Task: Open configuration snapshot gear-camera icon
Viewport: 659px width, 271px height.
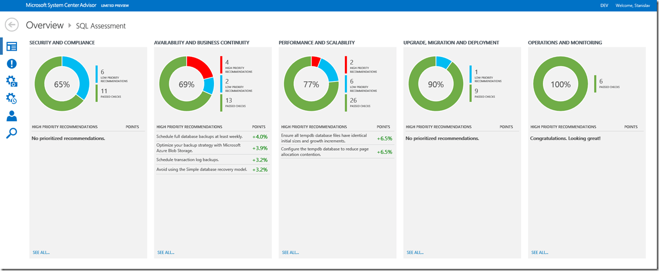Action: tap(11, 81)
